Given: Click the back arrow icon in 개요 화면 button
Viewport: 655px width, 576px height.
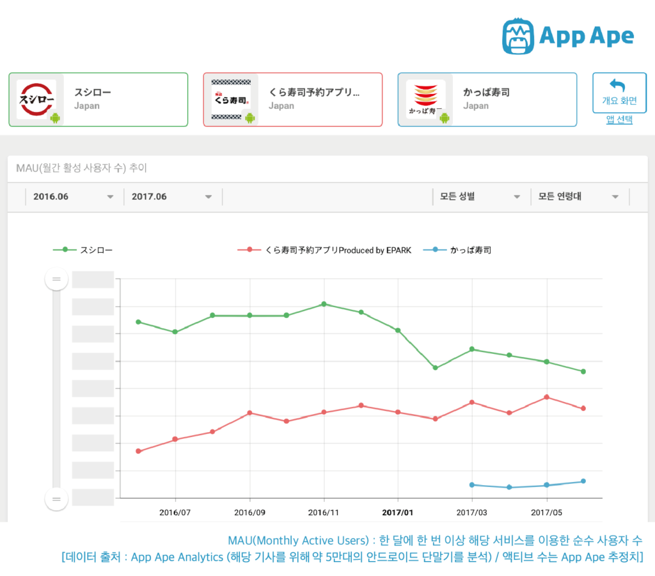Looking at the screenshot, I should tap(619, 86).
